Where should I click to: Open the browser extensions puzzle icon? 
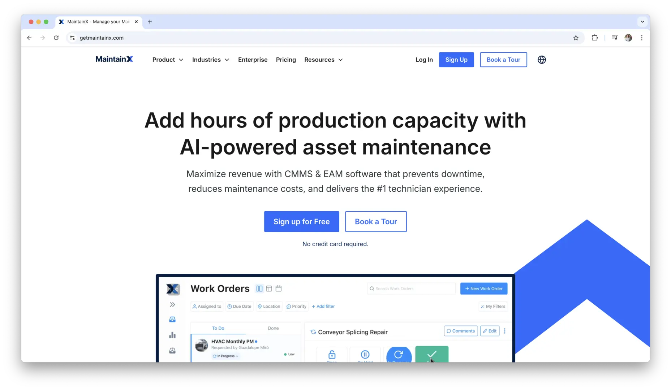coord(594,38)
